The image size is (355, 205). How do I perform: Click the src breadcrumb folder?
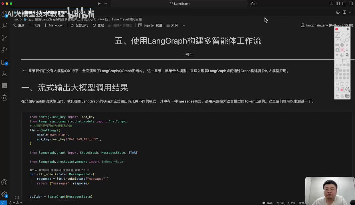[x=17, y=19]
